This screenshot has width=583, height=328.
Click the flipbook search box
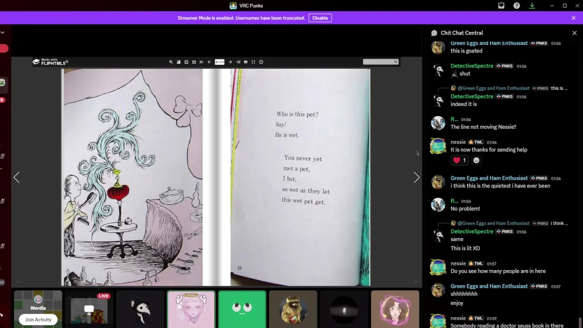(x=380, y=62)
